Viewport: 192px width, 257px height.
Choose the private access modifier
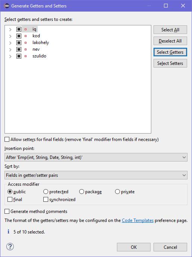coord(117,192)
